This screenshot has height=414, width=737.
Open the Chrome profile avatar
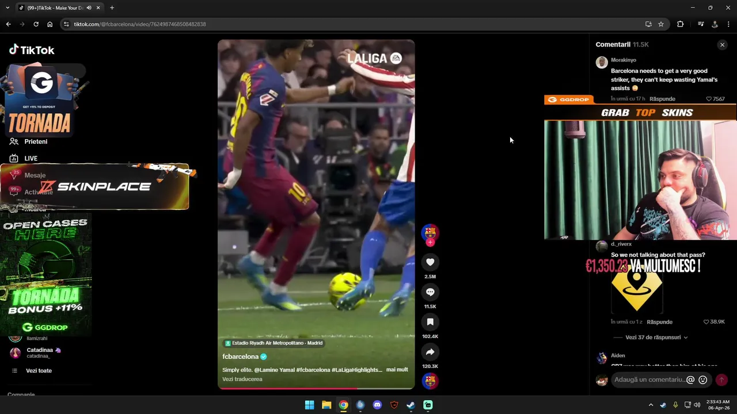coord(715,24)
